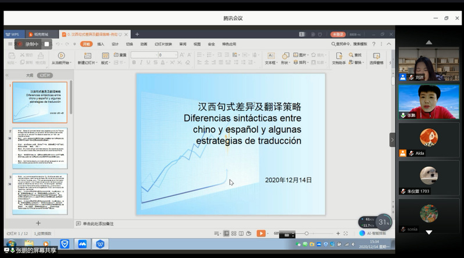This screenshot has width=464, height=258.
Task: Switch slide panel to 幻灯片 view
Action: 45,76
